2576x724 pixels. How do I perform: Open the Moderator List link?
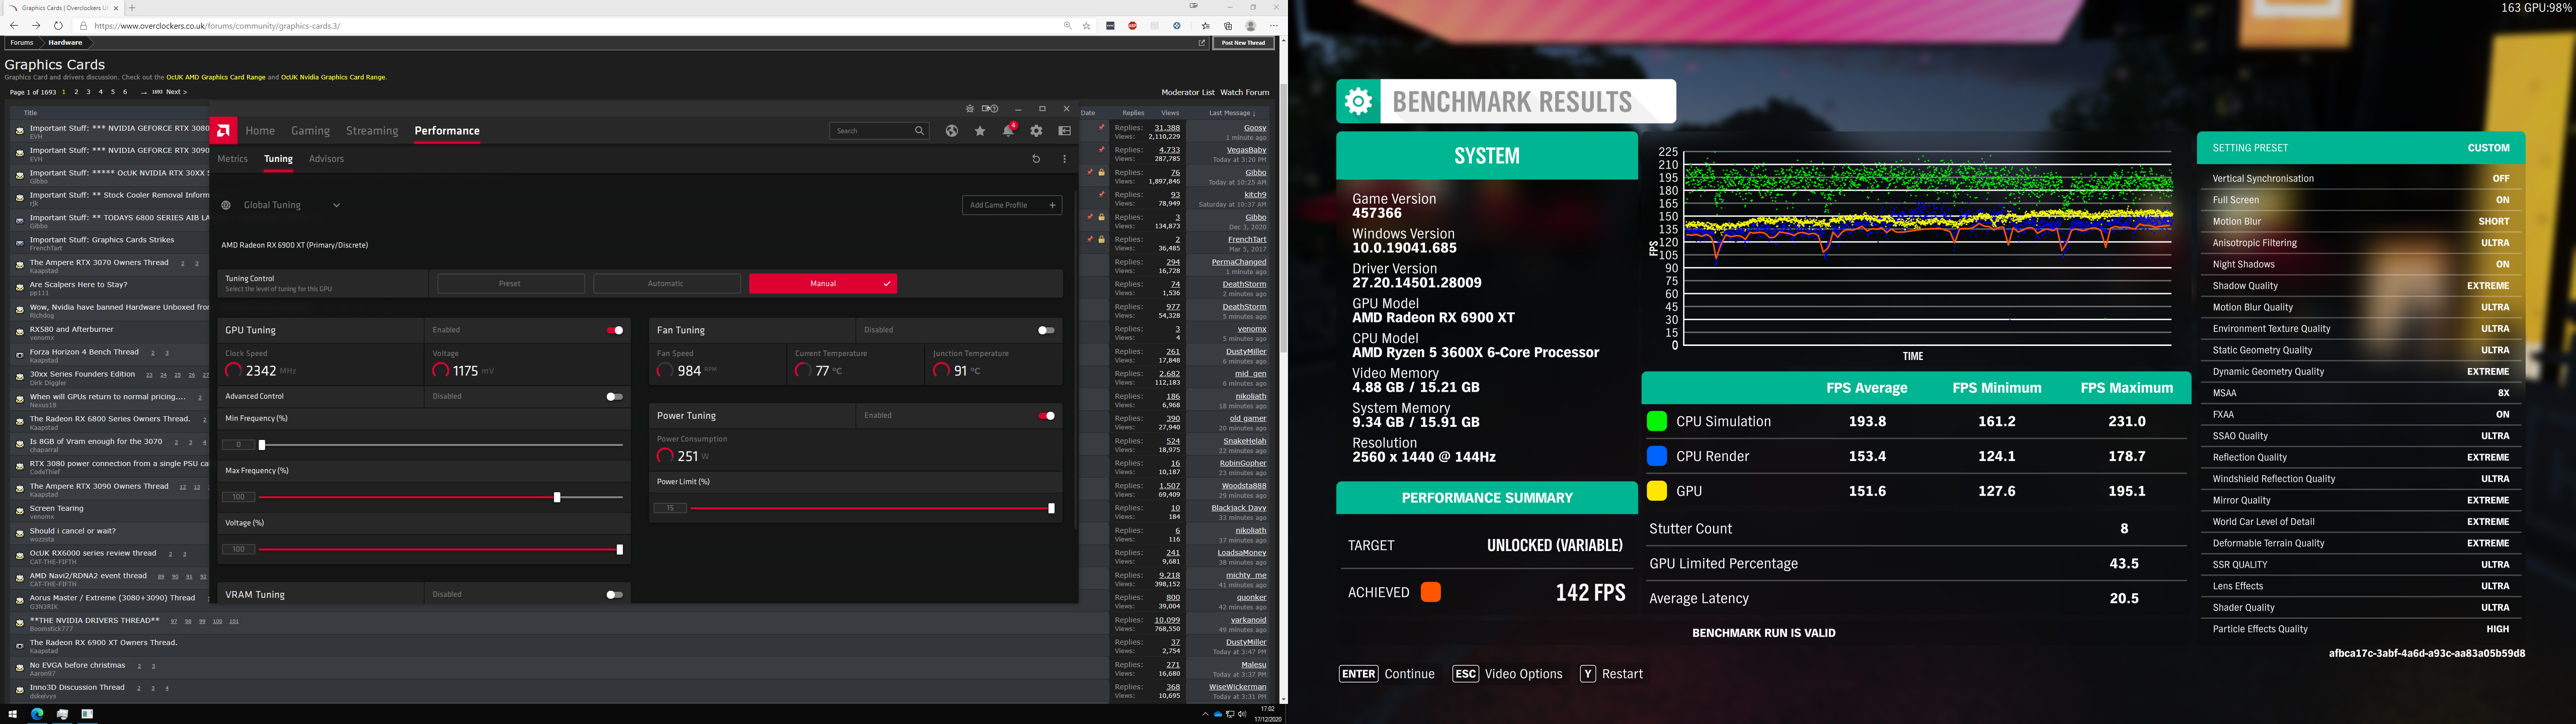tap(1188, 92)
